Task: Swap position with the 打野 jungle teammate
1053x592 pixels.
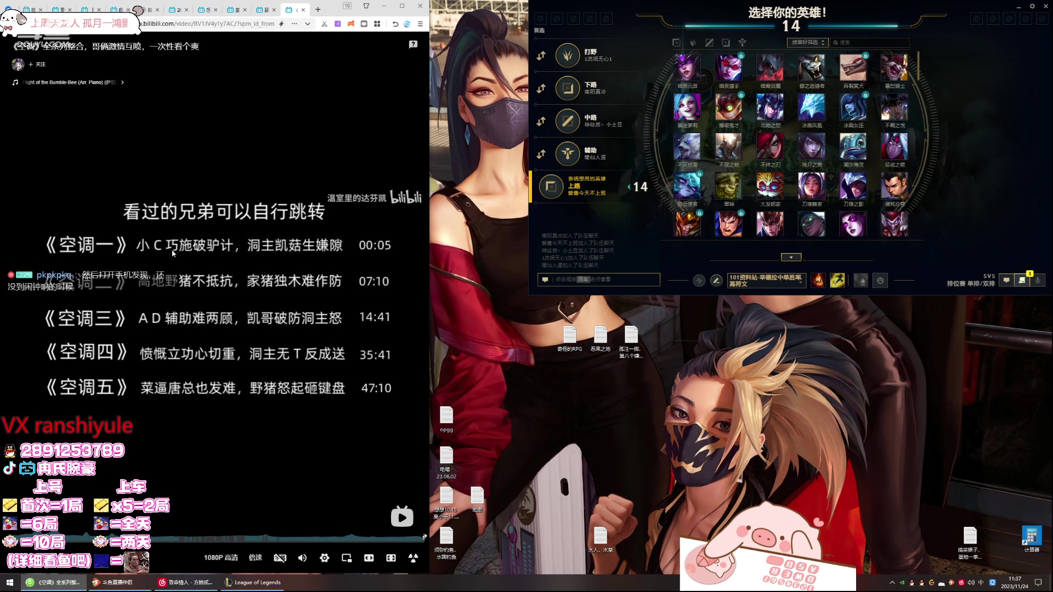Action: click(541, 55)
